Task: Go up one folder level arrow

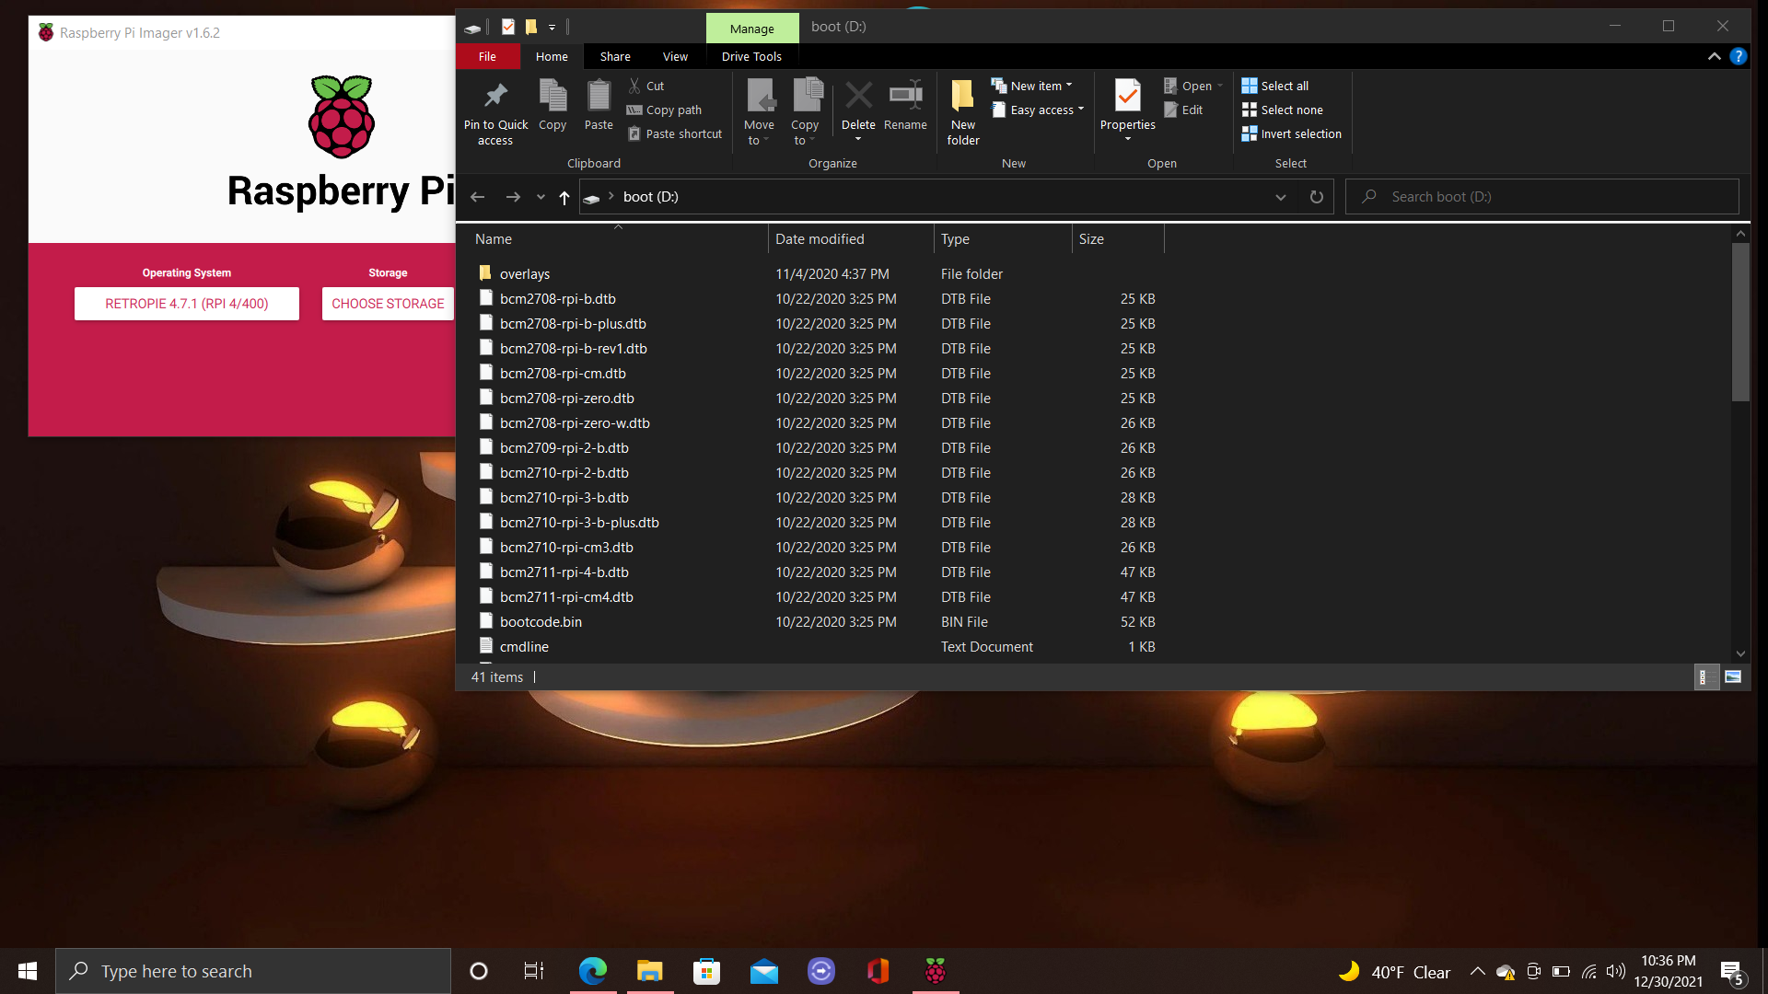Action: point(564,197)
